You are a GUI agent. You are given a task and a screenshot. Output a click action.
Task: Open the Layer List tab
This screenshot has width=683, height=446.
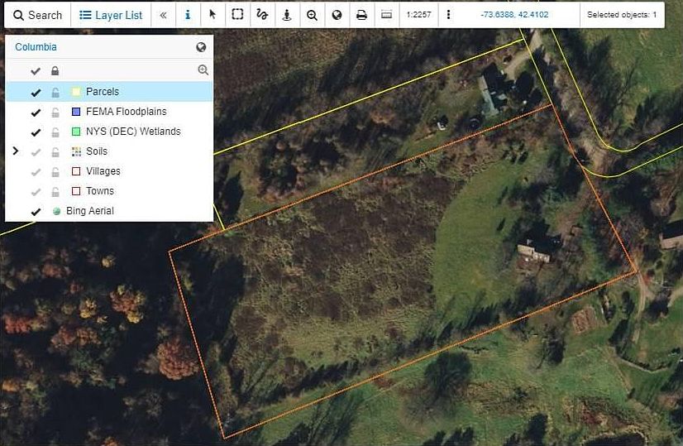tap(111, 15)
